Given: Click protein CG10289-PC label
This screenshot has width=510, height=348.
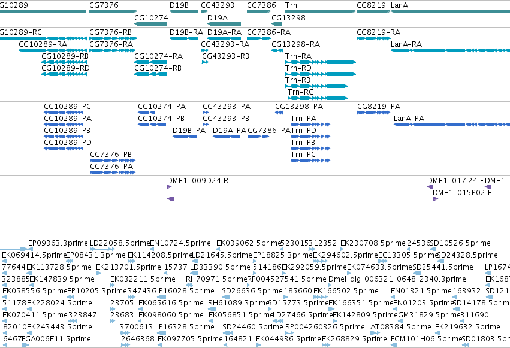Looking at the screenshot, I should tap(67, 107).
